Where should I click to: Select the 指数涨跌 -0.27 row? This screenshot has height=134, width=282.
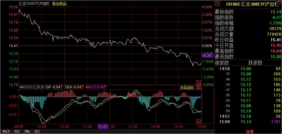(x=248, y=17)
